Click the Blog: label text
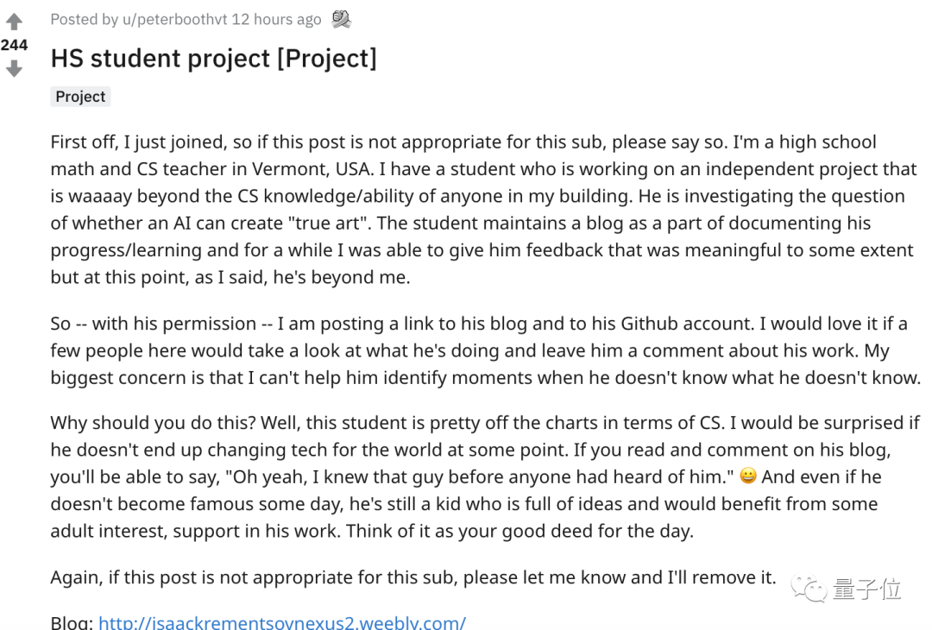Screen dimensions: 932x630 [x=72, y=622]
